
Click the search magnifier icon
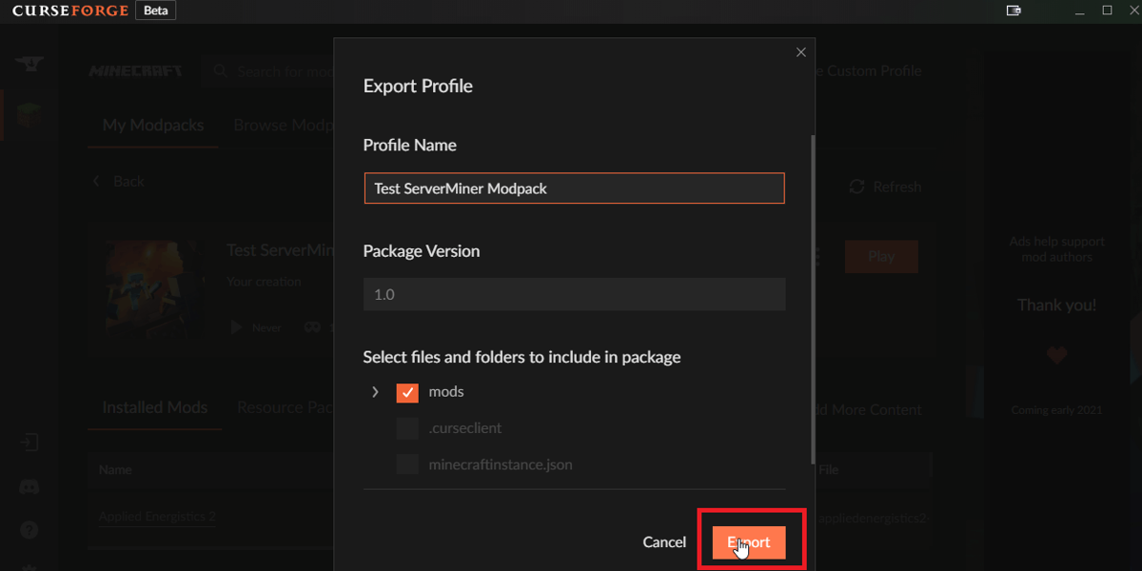point(220,71)
